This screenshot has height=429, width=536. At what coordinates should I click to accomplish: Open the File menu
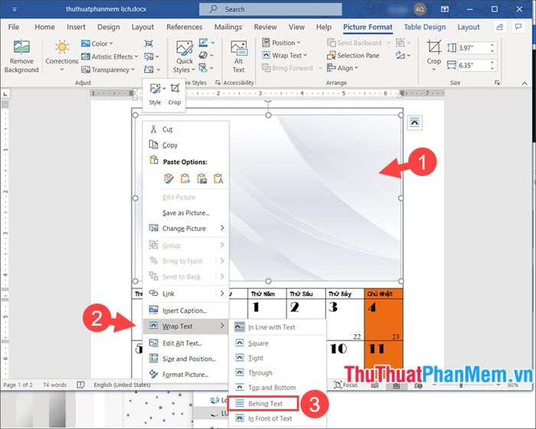click(13, 27)
